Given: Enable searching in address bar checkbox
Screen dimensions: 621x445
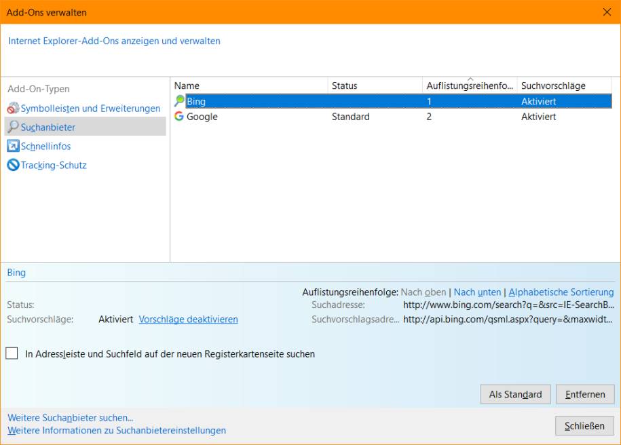Looking at the screenshot, I should 12,353.
